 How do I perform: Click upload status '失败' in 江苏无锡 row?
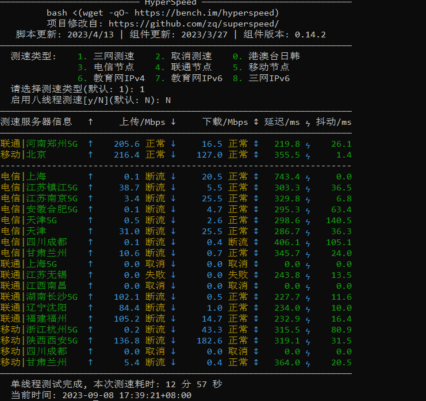155,275
